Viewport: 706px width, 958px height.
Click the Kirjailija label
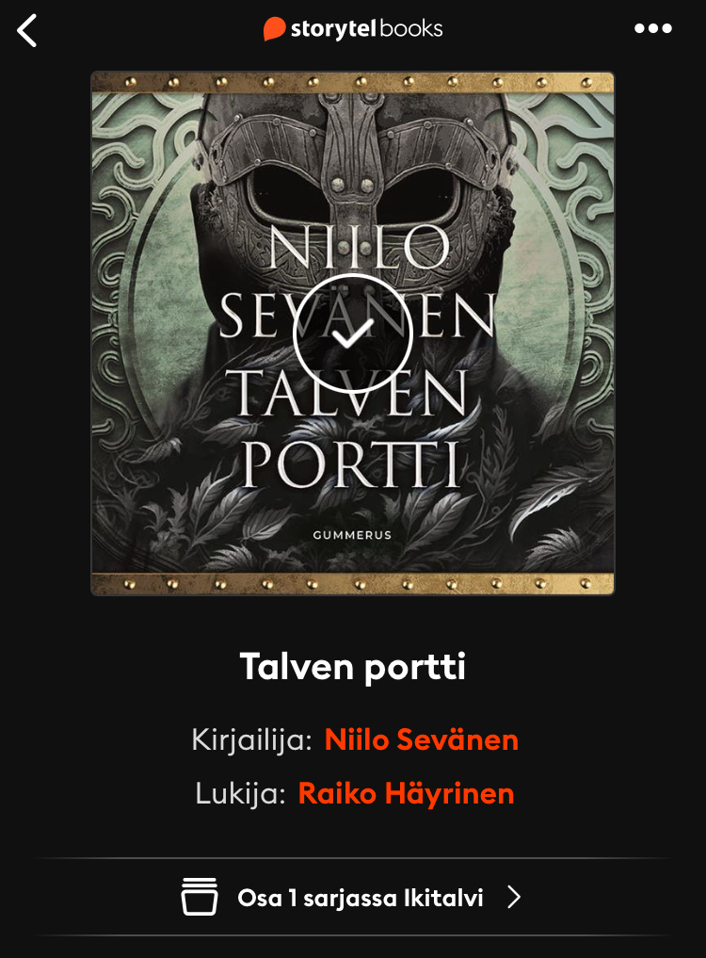tap(251, 739)
